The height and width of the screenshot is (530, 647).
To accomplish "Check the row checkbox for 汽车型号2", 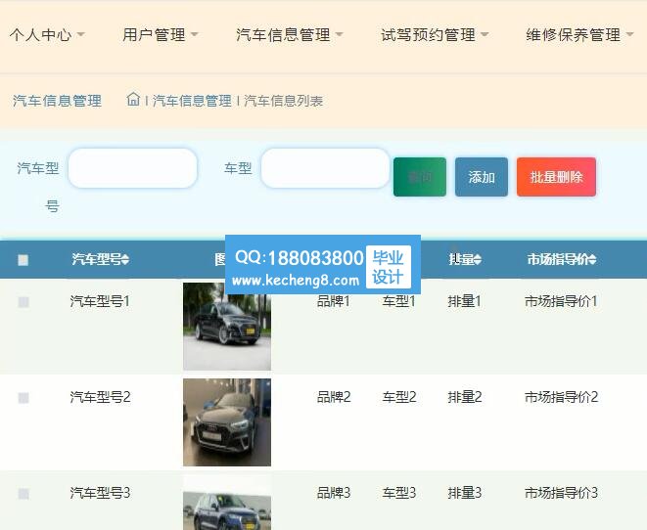I will coord(23,398).
